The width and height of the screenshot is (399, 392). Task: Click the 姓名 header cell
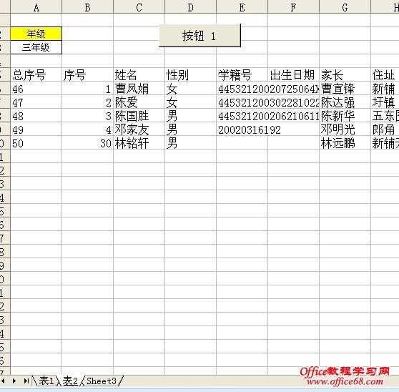(139, 74)
